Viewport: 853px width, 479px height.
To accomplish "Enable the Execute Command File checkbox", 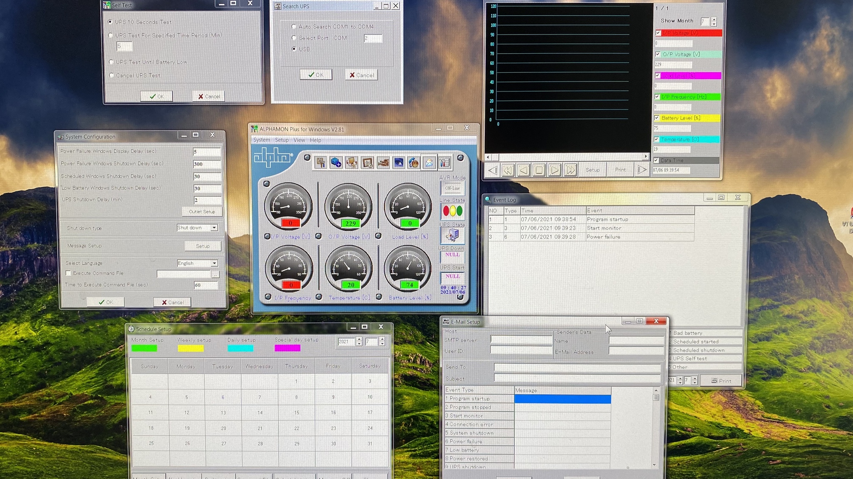I will coord(68,273).
